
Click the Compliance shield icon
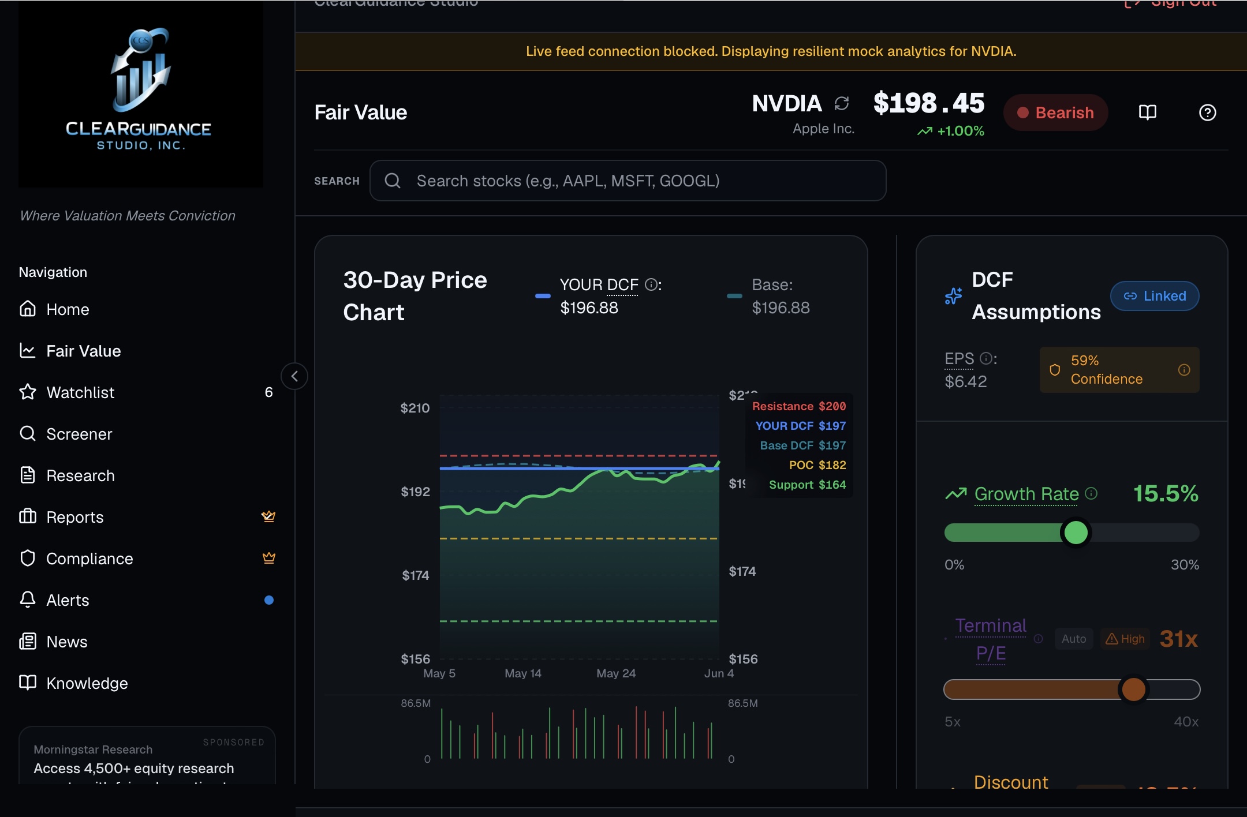[28, 558]
